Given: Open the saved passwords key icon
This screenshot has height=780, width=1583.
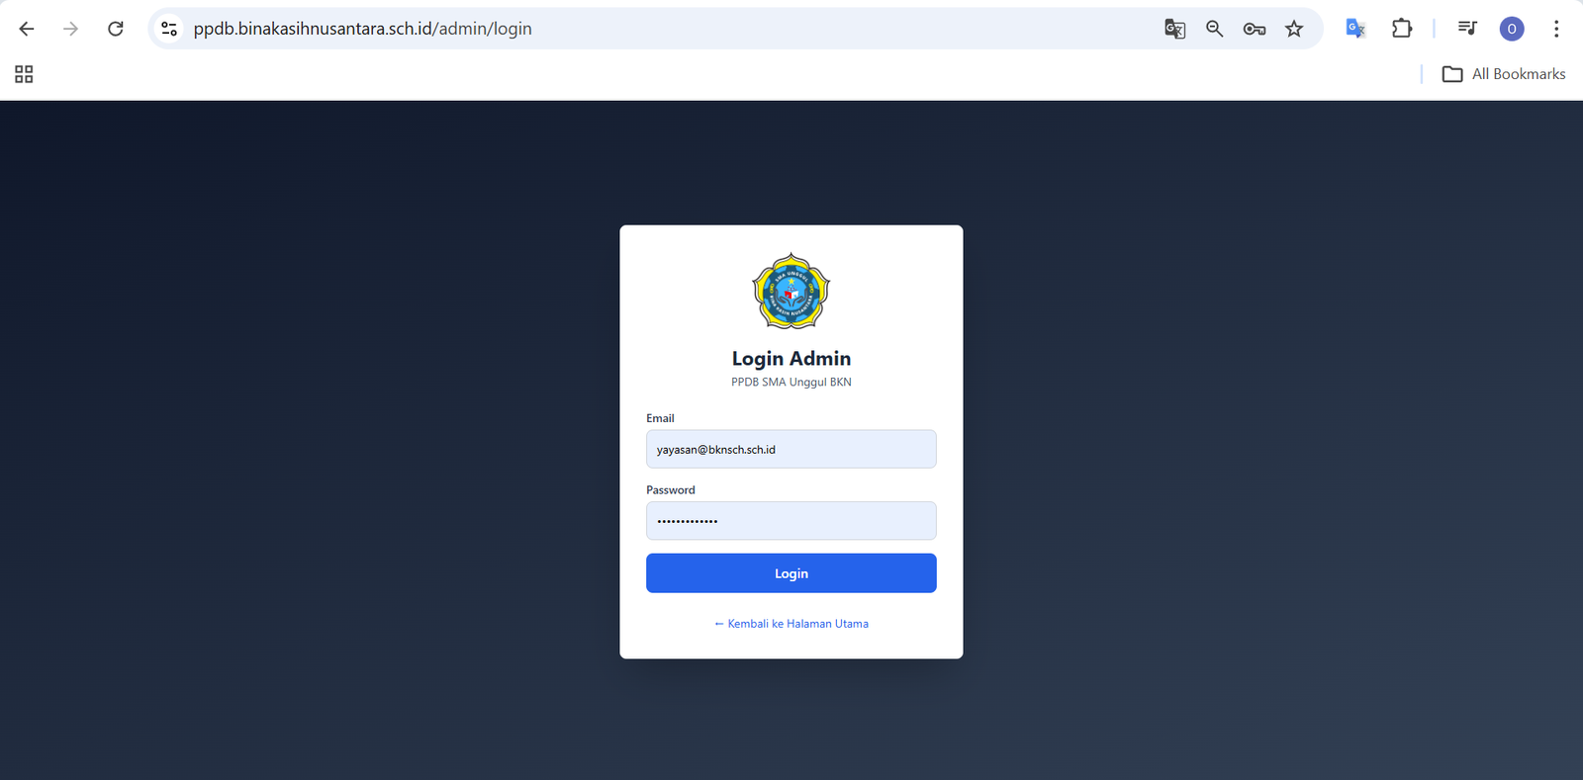Looking at the screenshot, I should tap(1255, 29).
